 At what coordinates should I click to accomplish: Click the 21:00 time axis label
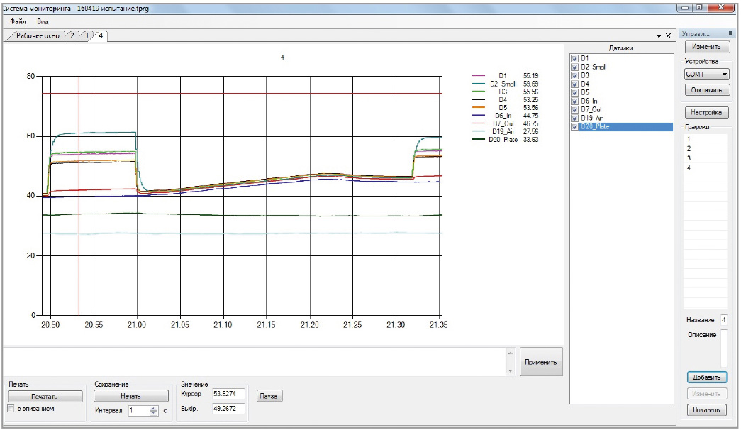click(x=137, y=325)
